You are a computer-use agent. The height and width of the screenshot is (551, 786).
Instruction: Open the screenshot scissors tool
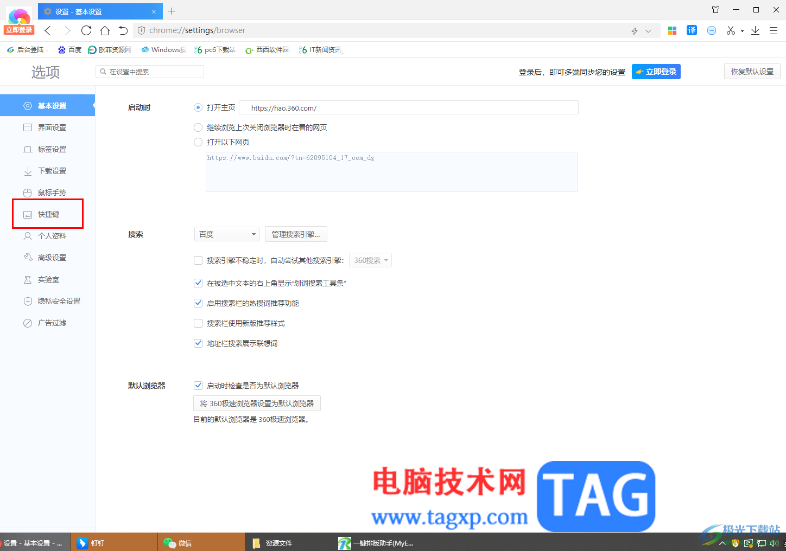pos(731,30)
